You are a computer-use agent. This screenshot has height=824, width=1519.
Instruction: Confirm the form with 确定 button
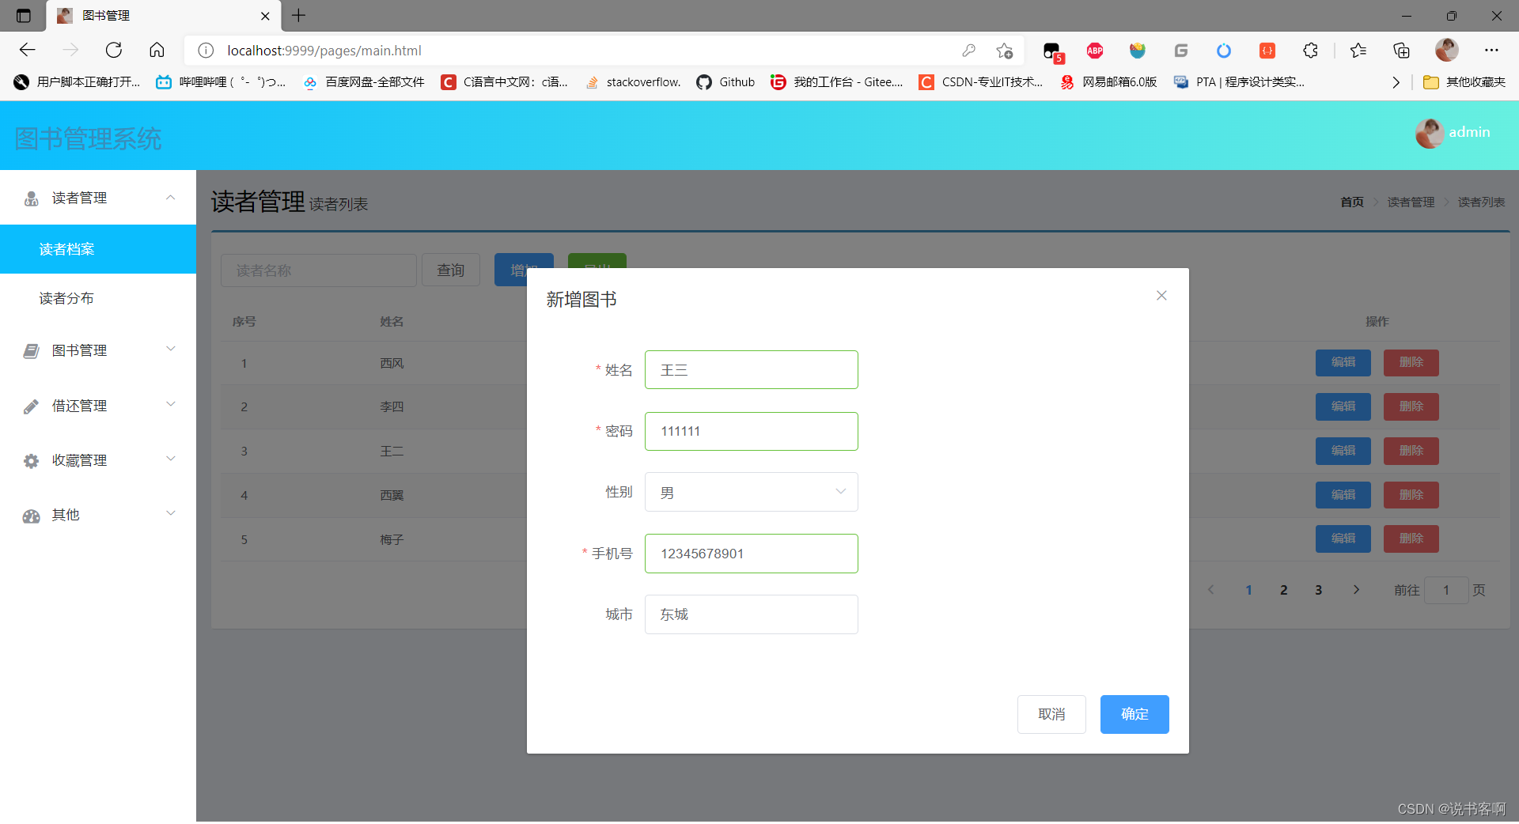point(1135,714)
